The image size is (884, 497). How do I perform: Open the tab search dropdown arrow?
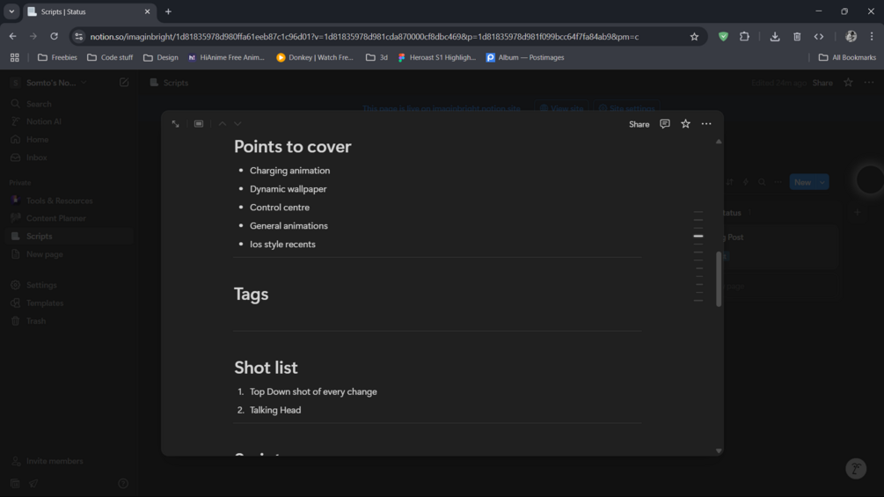(11, 11)
